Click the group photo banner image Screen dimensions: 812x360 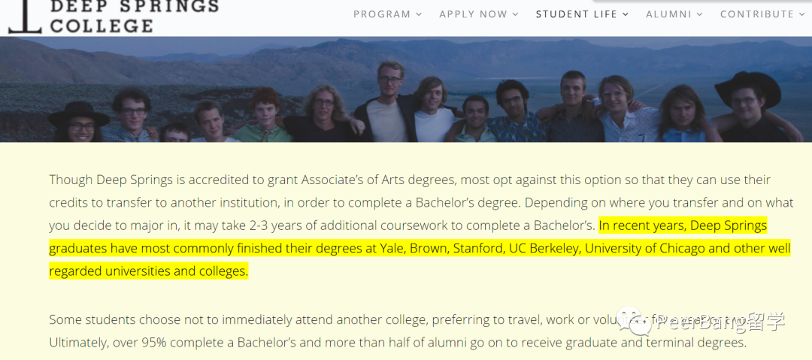(x=406, y=89)
